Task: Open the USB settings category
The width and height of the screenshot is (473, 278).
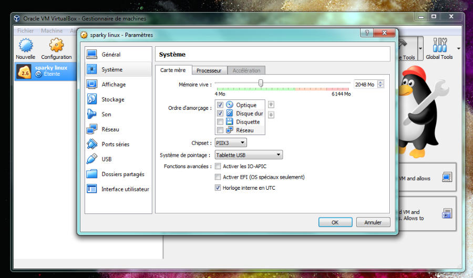Action: tap(118, 159)
